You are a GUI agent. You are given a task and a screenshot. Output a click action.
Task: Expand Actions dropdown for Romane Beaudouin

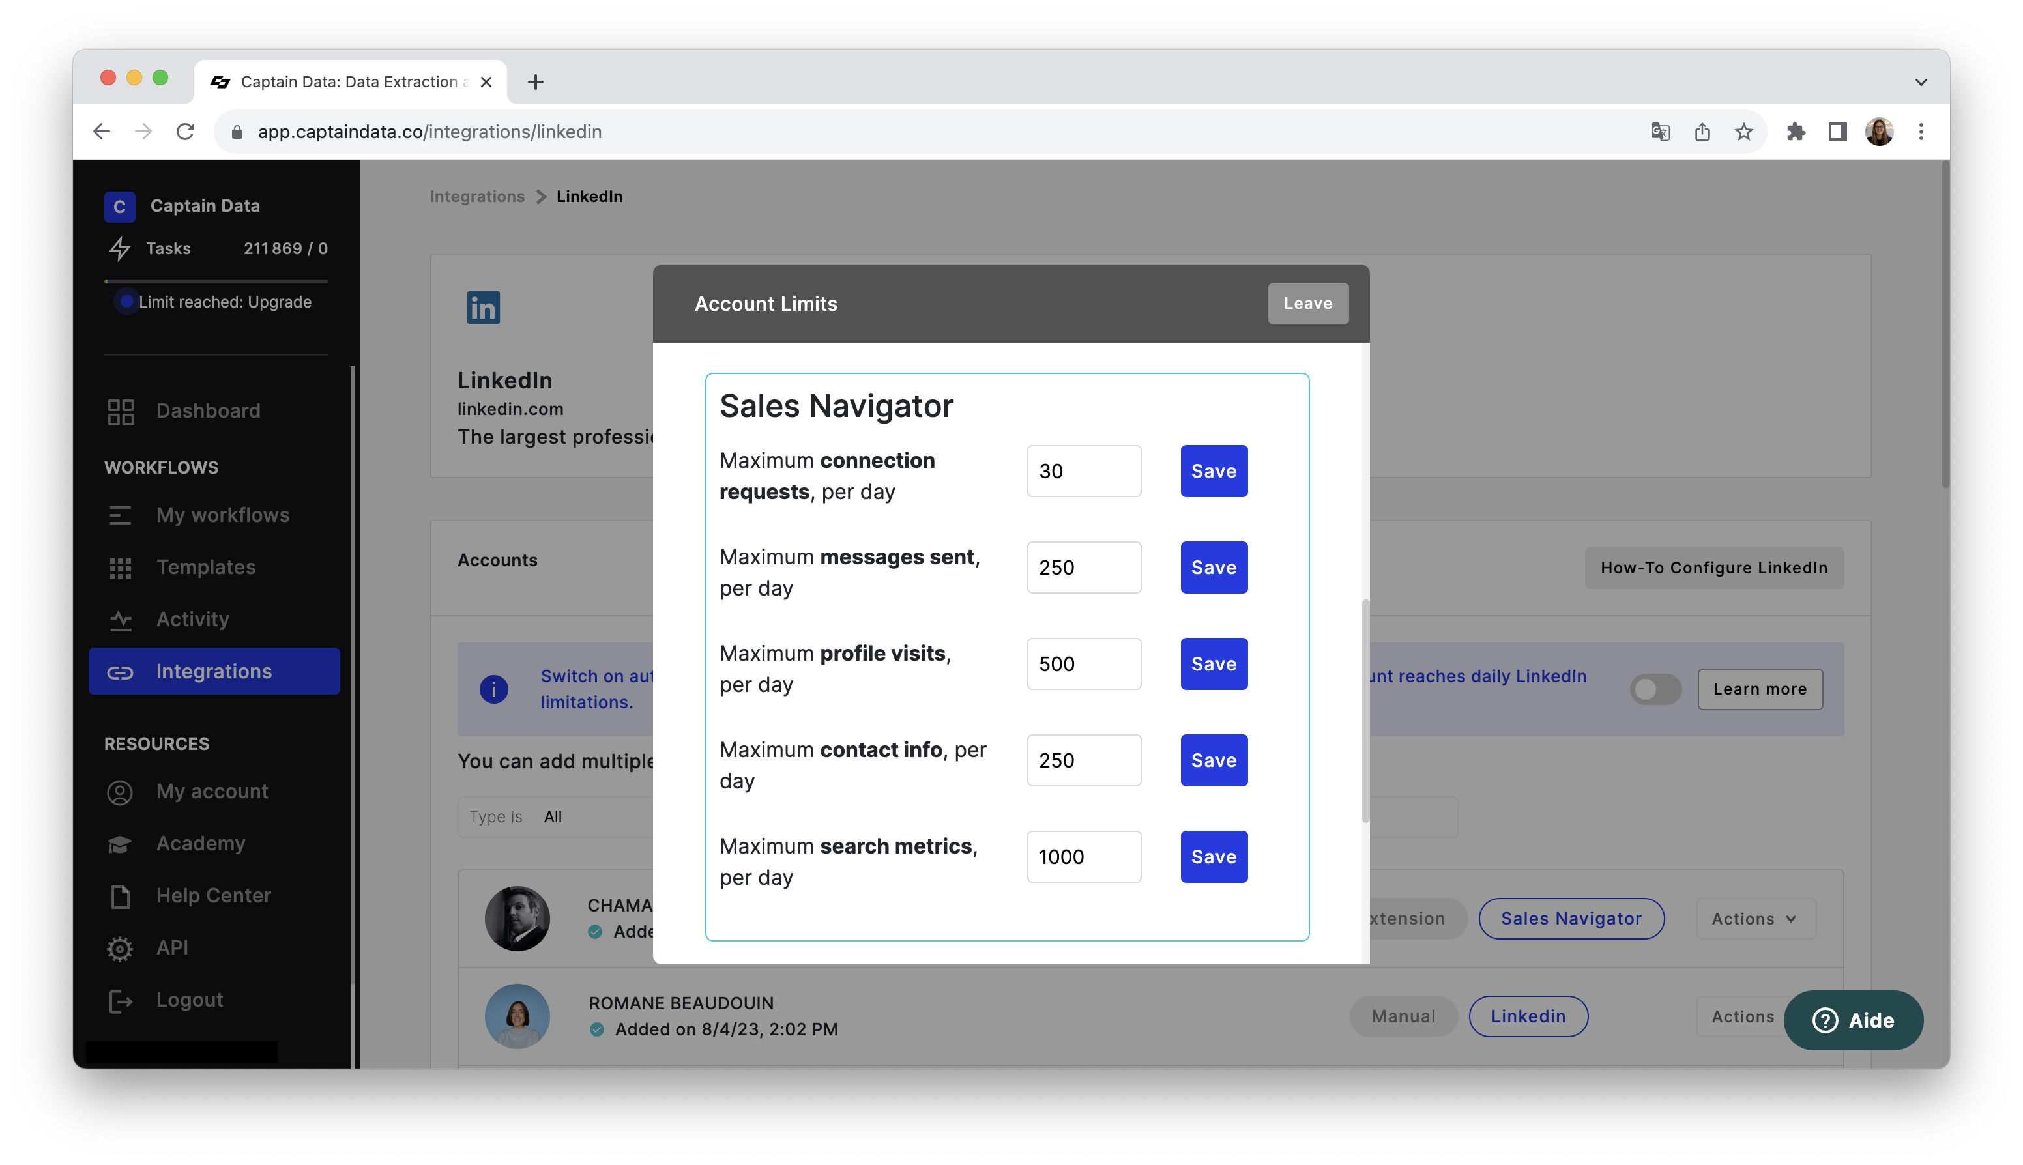1741,1016
